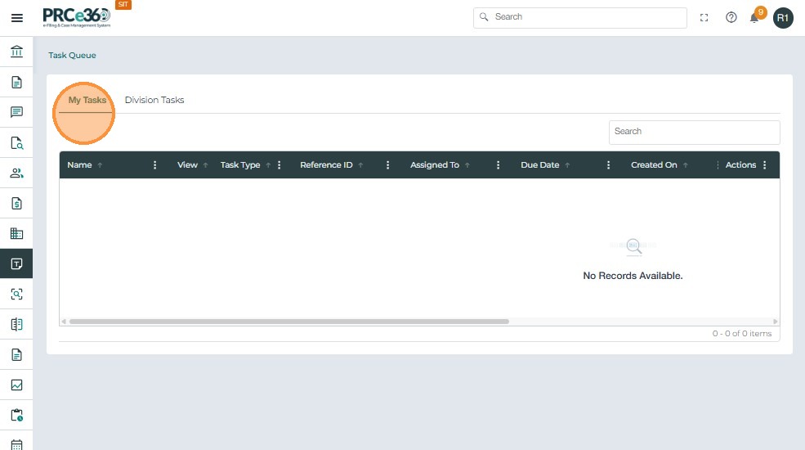Open the courthouse icon in sidebar

[x=16, y=52]
